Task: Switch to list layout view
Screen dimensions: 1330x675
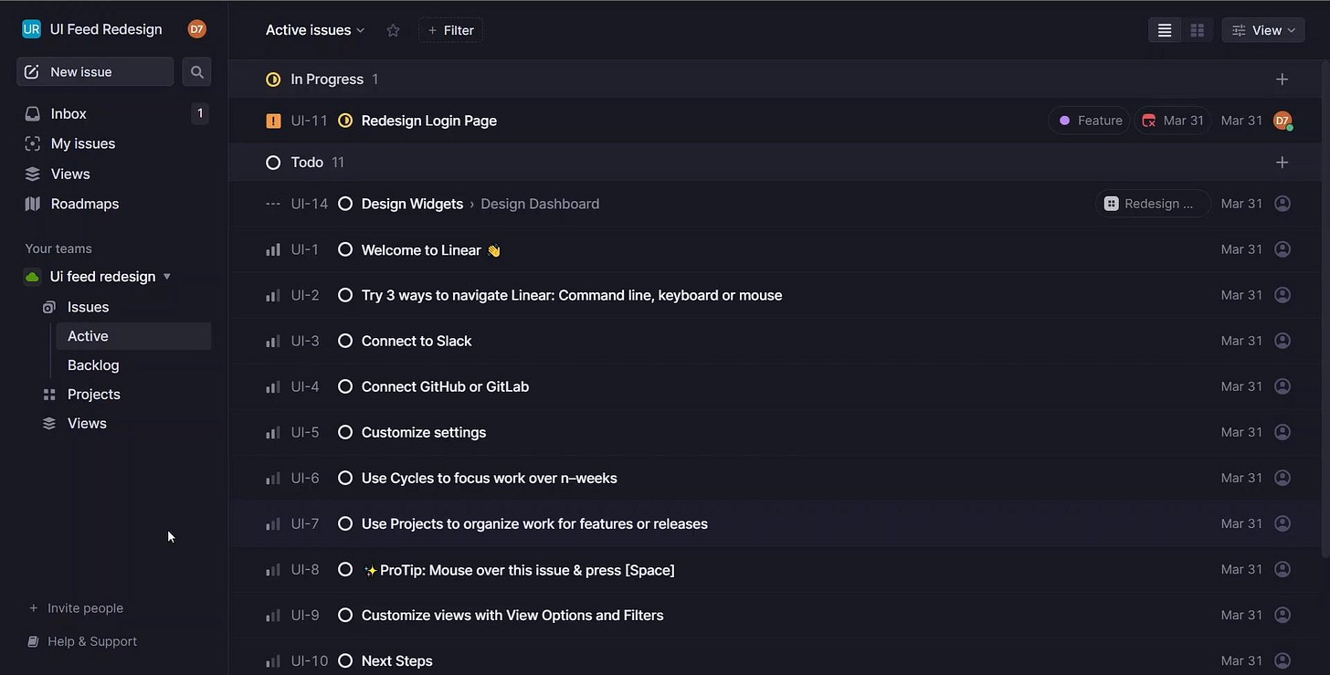Action: pyautogui.click(x=1165, y=30)
